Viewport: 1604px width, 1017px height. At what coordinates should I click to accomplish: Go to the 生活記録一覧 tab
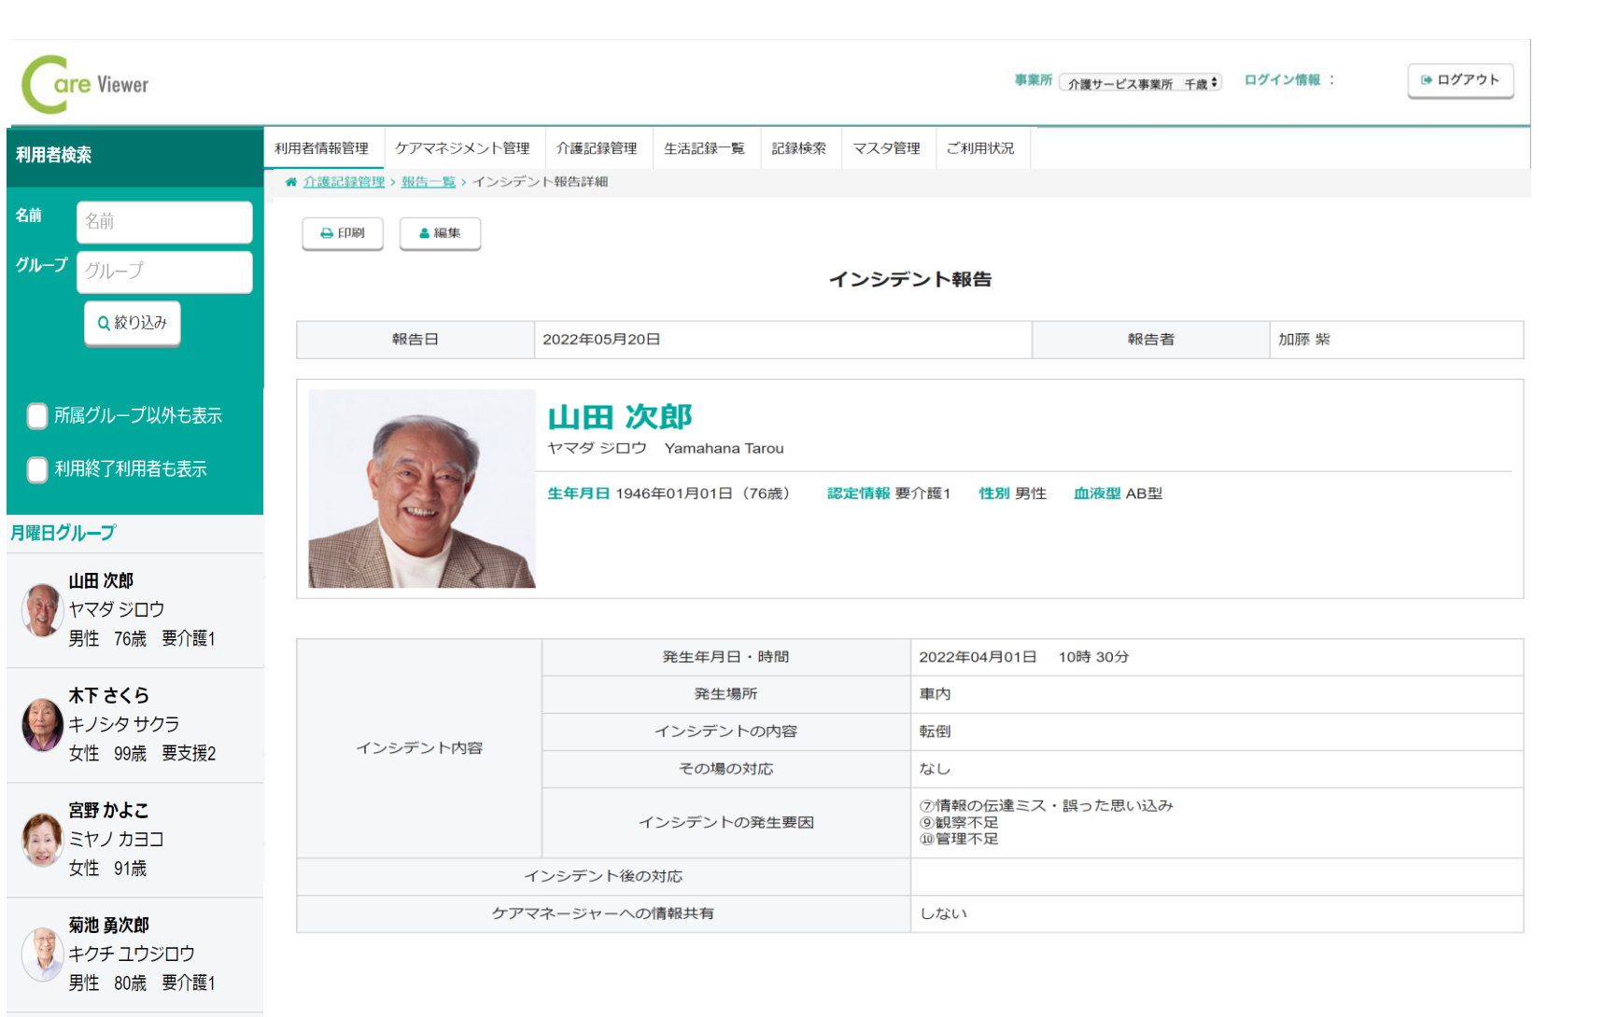704,148
